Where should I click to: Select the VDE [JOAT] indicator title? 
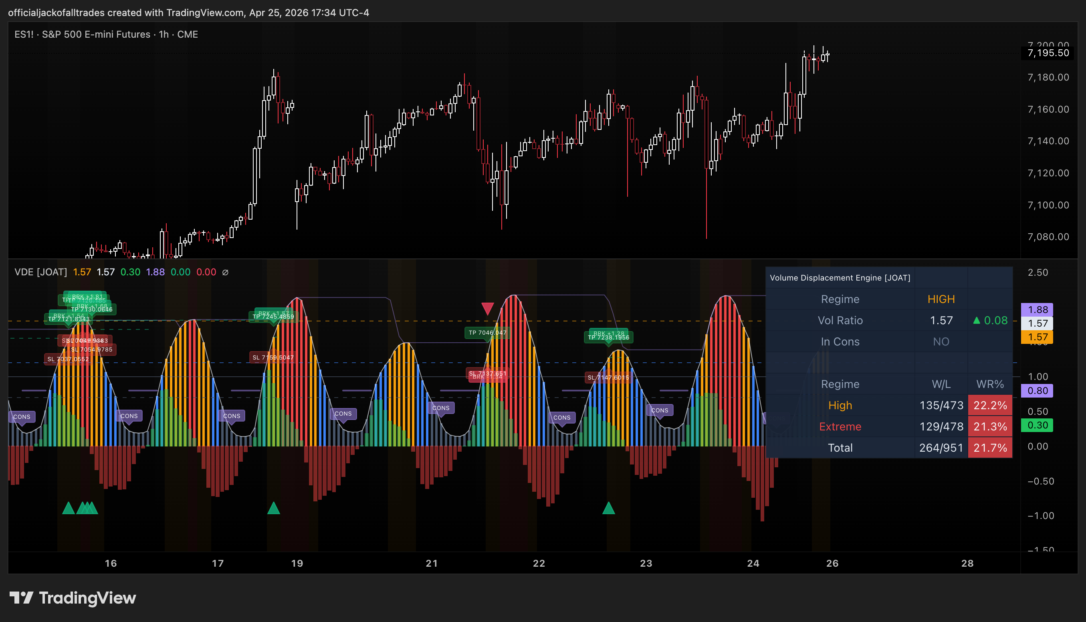[x=41, y=272]
